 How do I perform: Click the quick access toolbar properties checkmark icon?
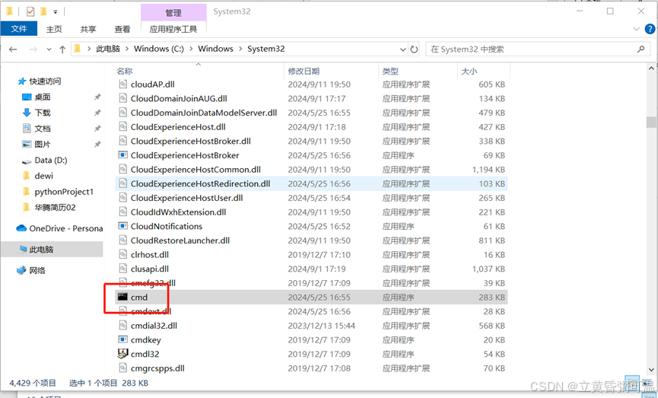point(30,11)
